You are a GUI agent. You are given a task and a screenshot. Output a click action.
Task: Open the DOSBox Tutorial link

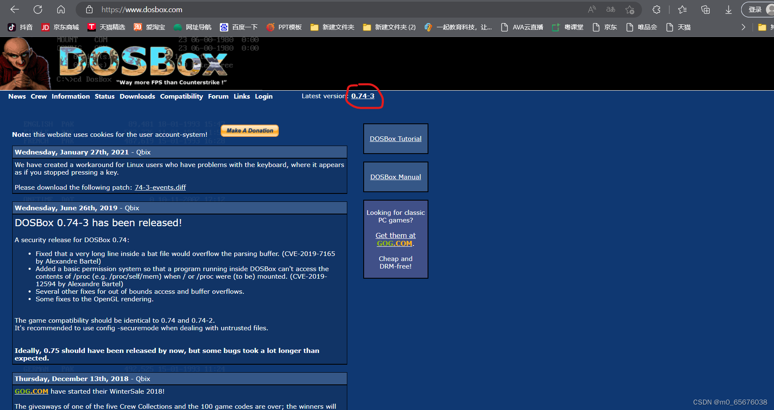(396, 139)
